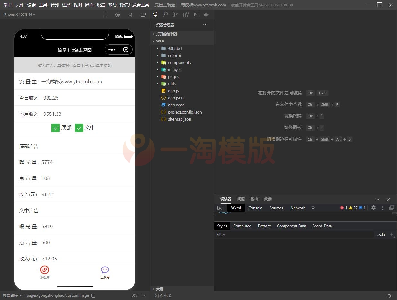
Task: Uncheck the 文中 checkbox in the preview
Action: (x=79, y=128)
